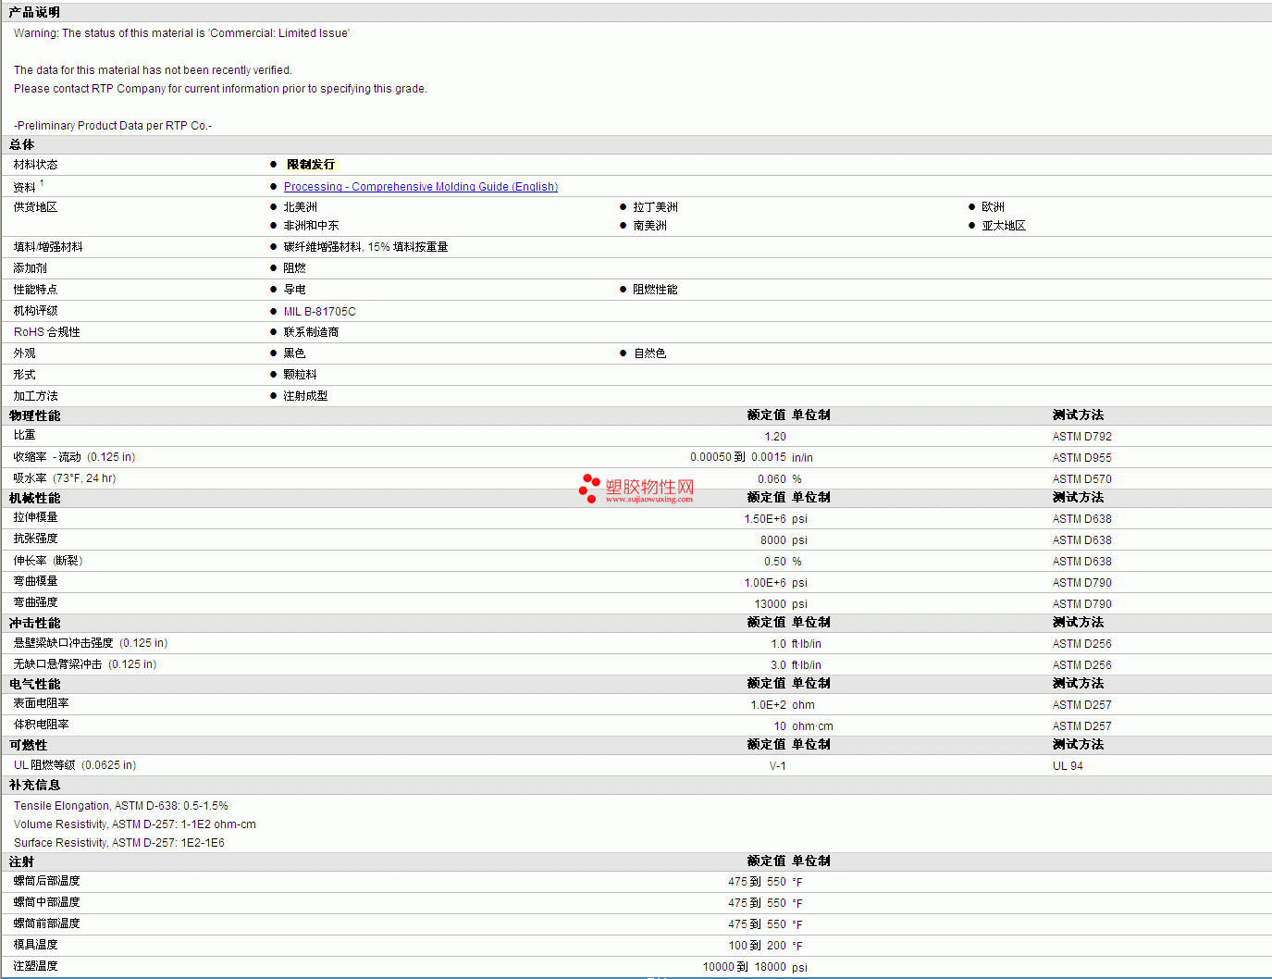This screenshot has width=1272, height=979.
Task: Click the 物理性能 section header
Action: [35, 415]
